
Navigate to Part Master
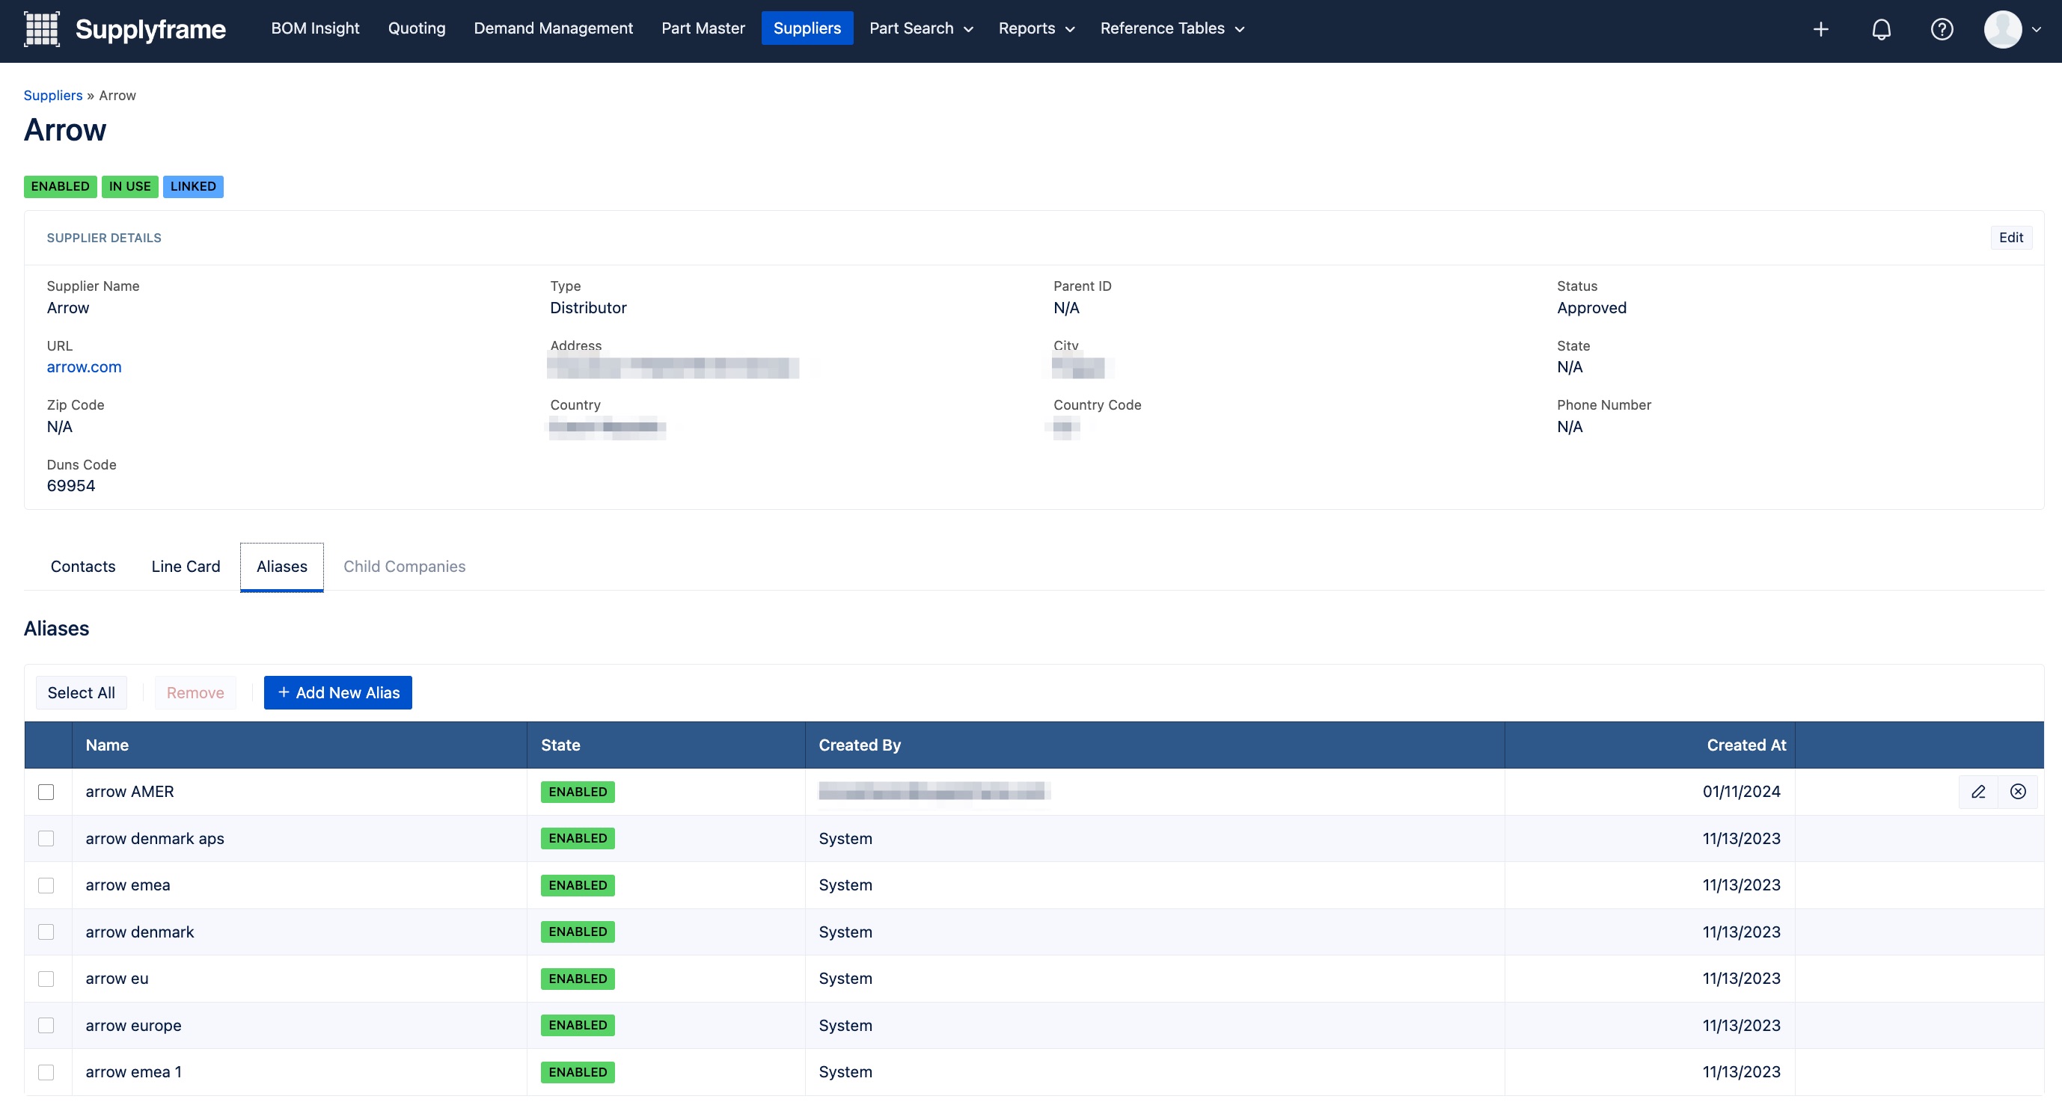[703, 29]
